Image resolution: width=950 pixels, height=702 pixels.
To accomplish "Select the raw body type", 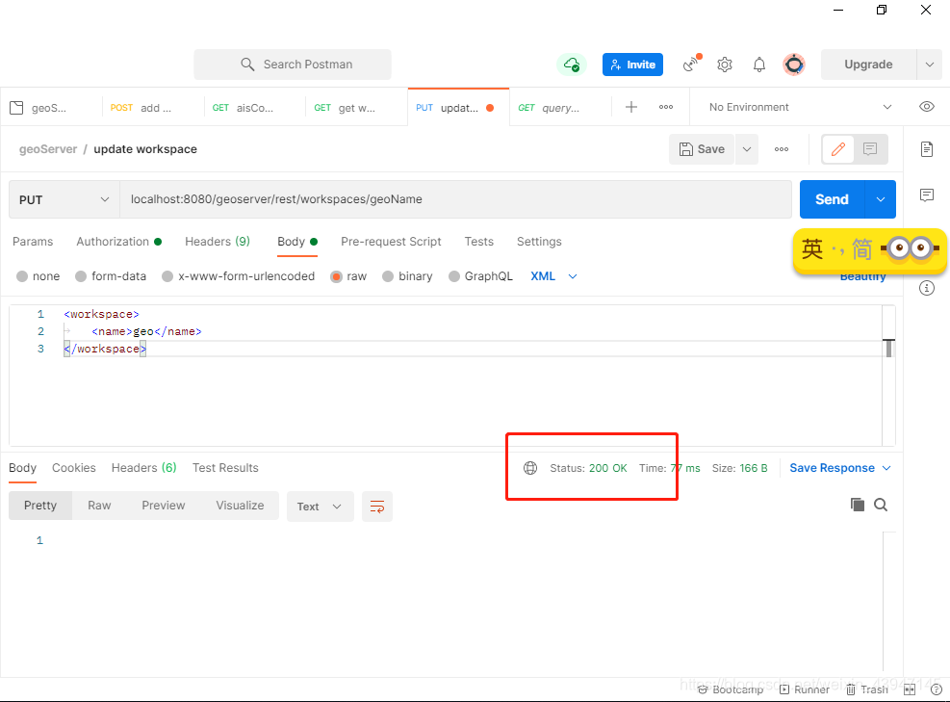I will (x=336, y=276).
